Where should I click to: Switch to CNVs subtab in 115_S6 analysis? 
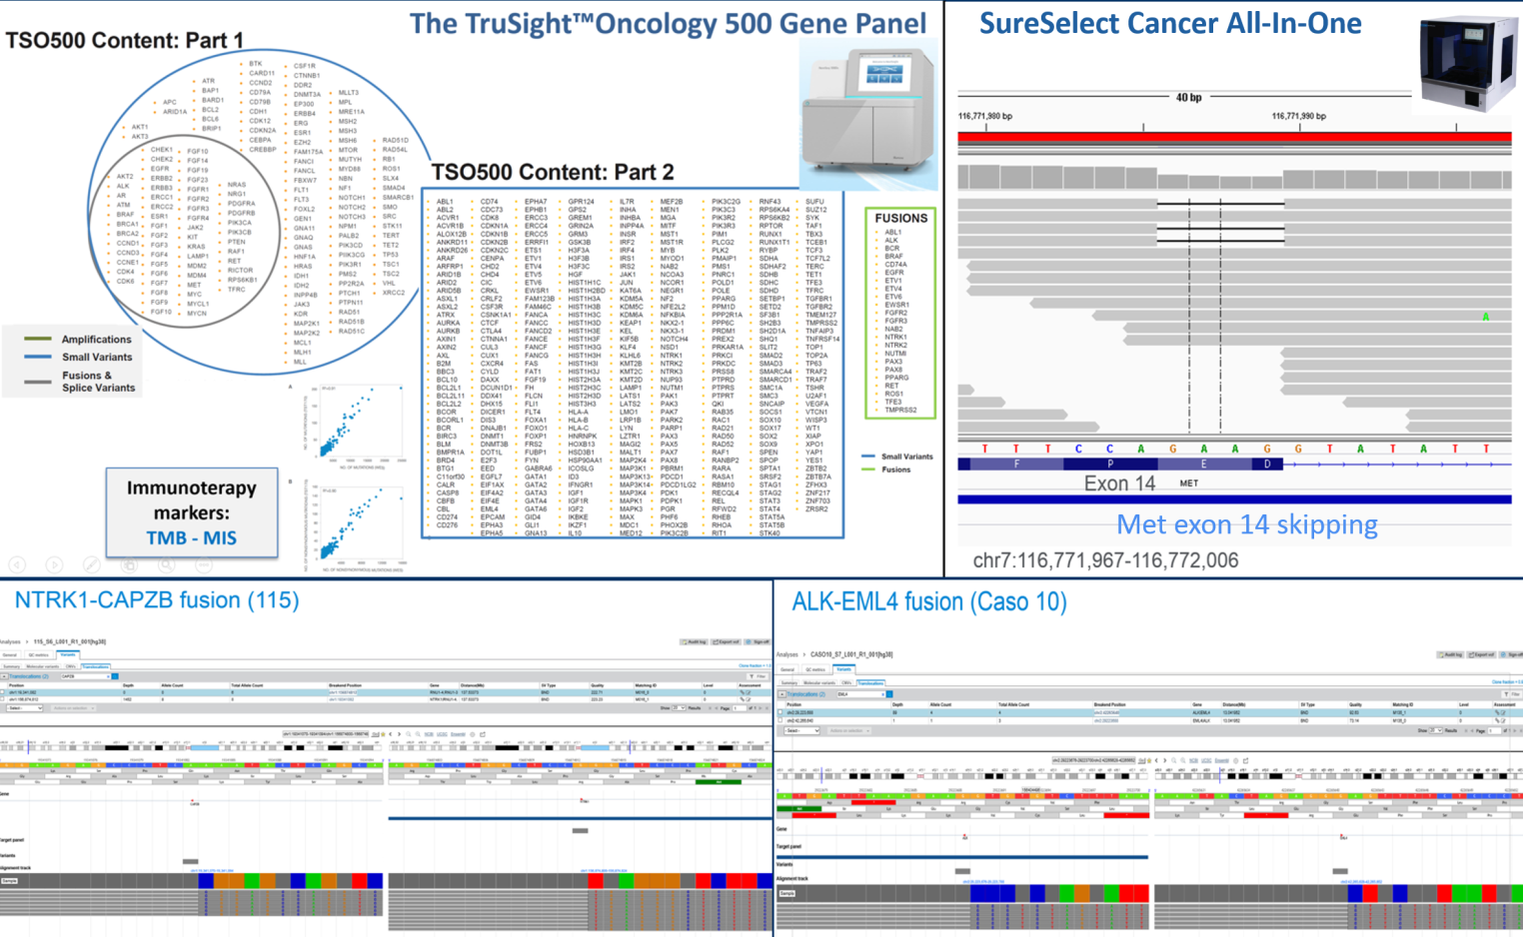point(71,666)
